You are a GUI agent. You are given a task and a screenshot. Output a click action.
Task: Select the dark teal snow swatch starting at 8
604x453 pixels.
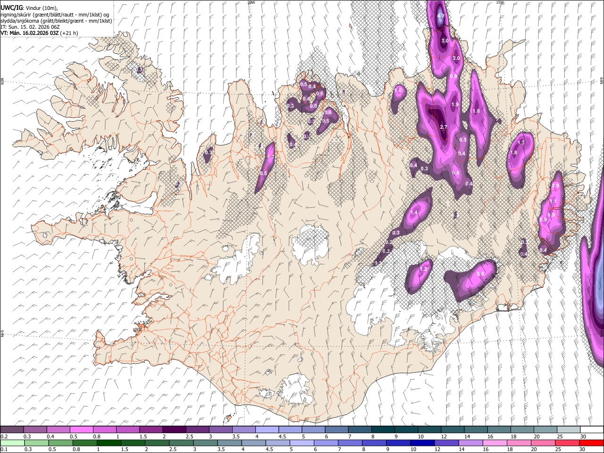click(383, 429)
